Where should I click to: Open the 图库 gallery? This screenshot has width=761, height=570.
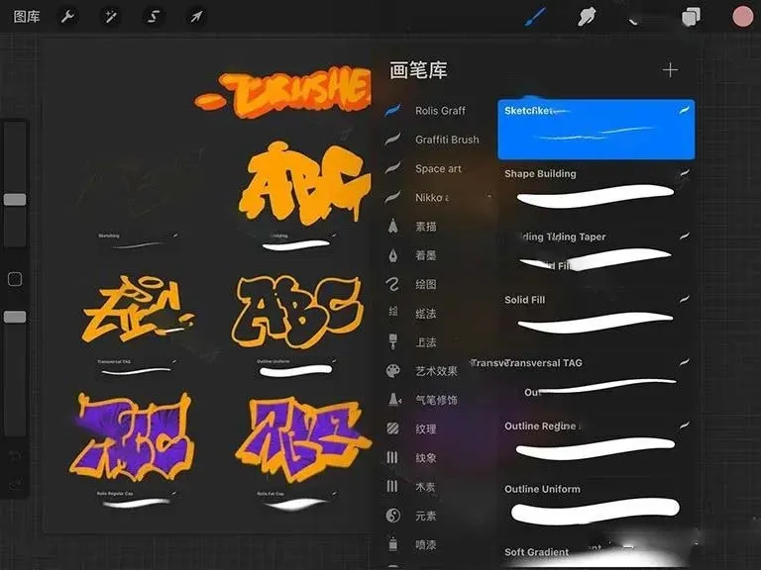pos(26,17)
